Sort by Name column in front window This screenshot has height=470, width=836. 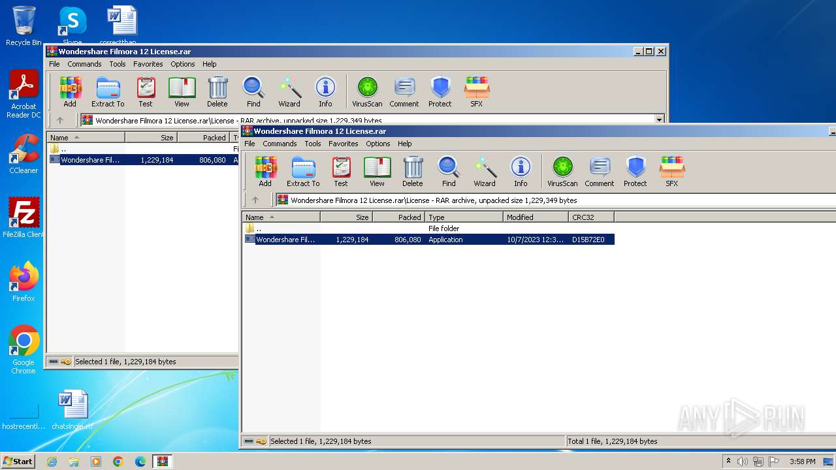tap(281, 217)
